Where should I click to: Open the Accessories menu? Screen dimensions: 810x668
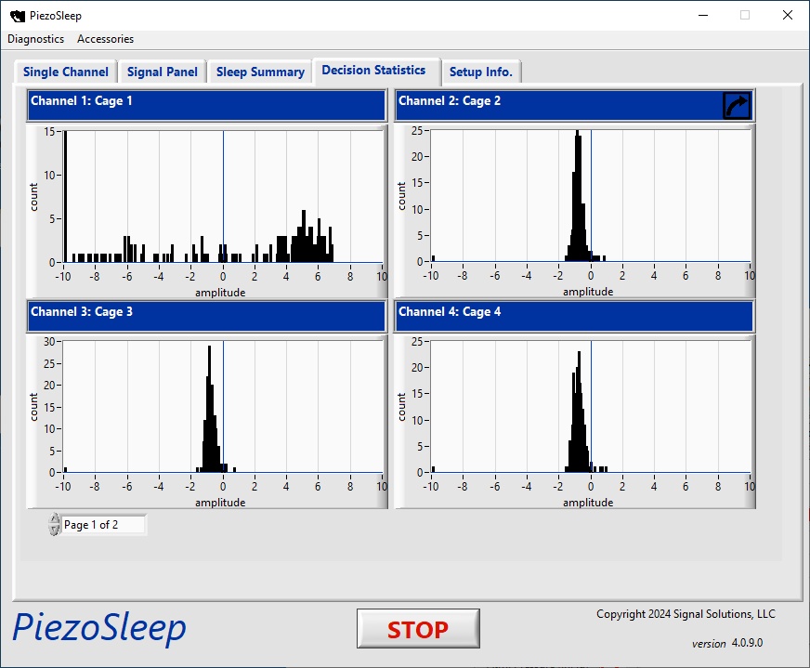coord(105,39)
